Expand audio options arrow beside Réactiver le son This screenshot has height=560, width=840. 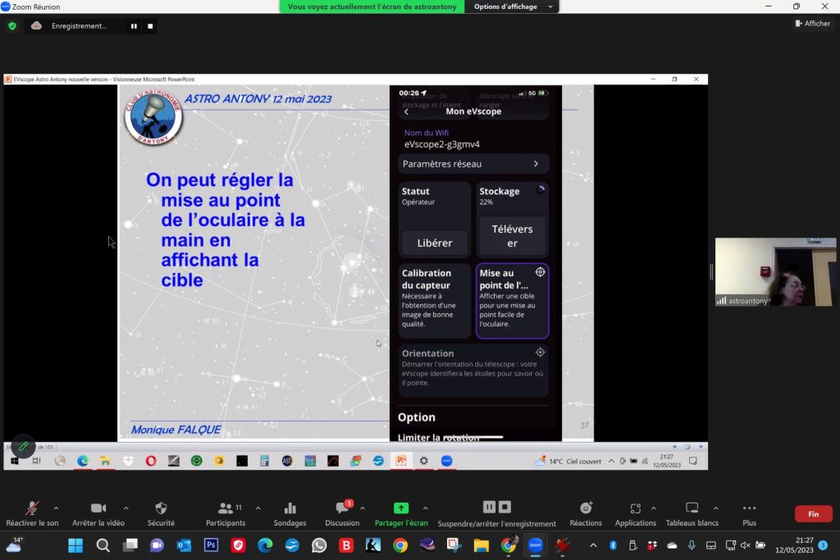57,508
